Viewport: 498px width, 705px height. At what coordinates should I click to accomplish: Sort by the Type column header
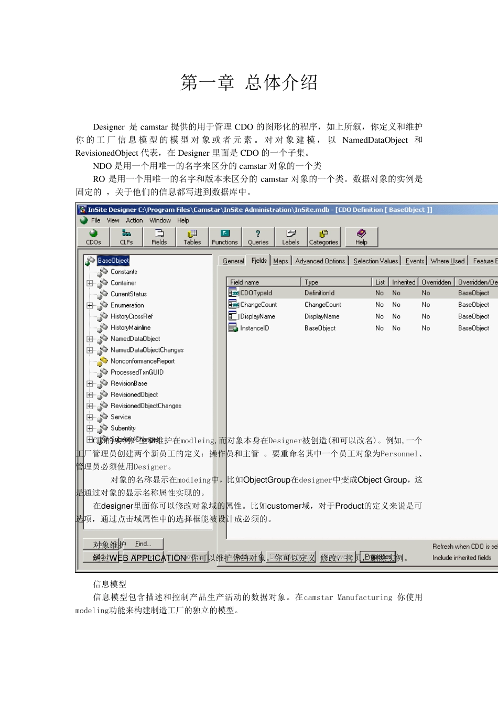click(x=337, y=282)
